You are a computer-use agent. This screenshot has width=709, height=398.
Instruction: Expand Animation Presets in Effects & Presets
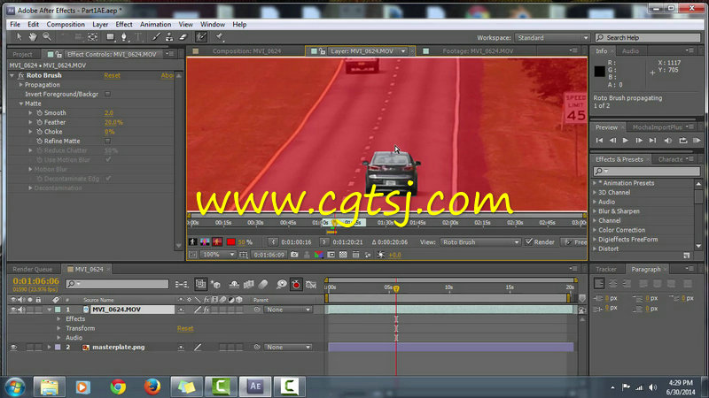595,183
